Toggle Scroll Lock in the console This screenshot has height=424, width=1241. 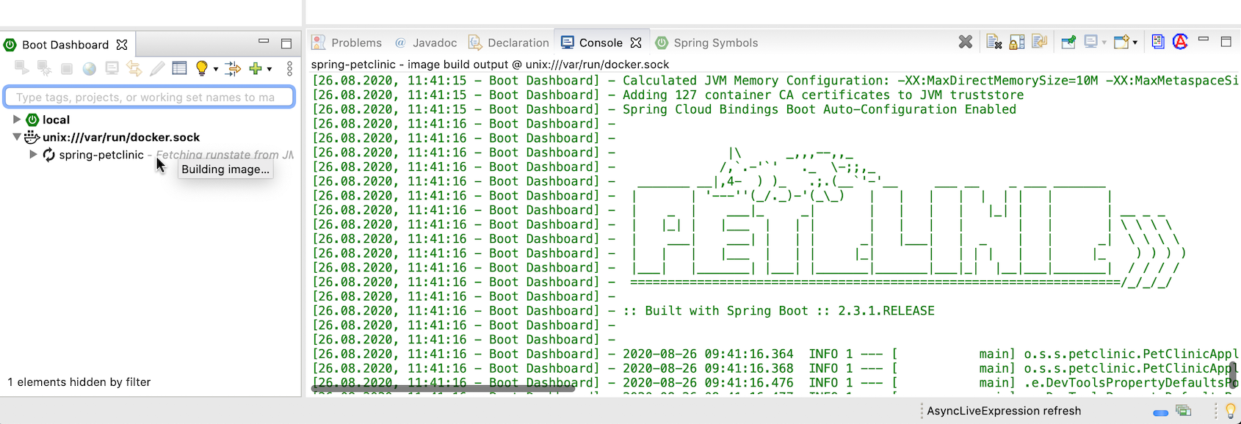click(1017, 43)
